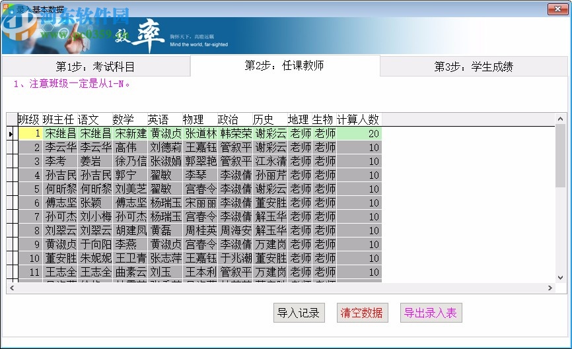Select cell 王卫青 in the 数学 column

coord(130,259)
